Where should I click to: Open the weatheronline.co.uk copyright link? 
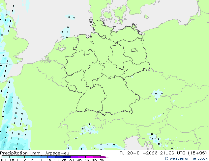186,158
